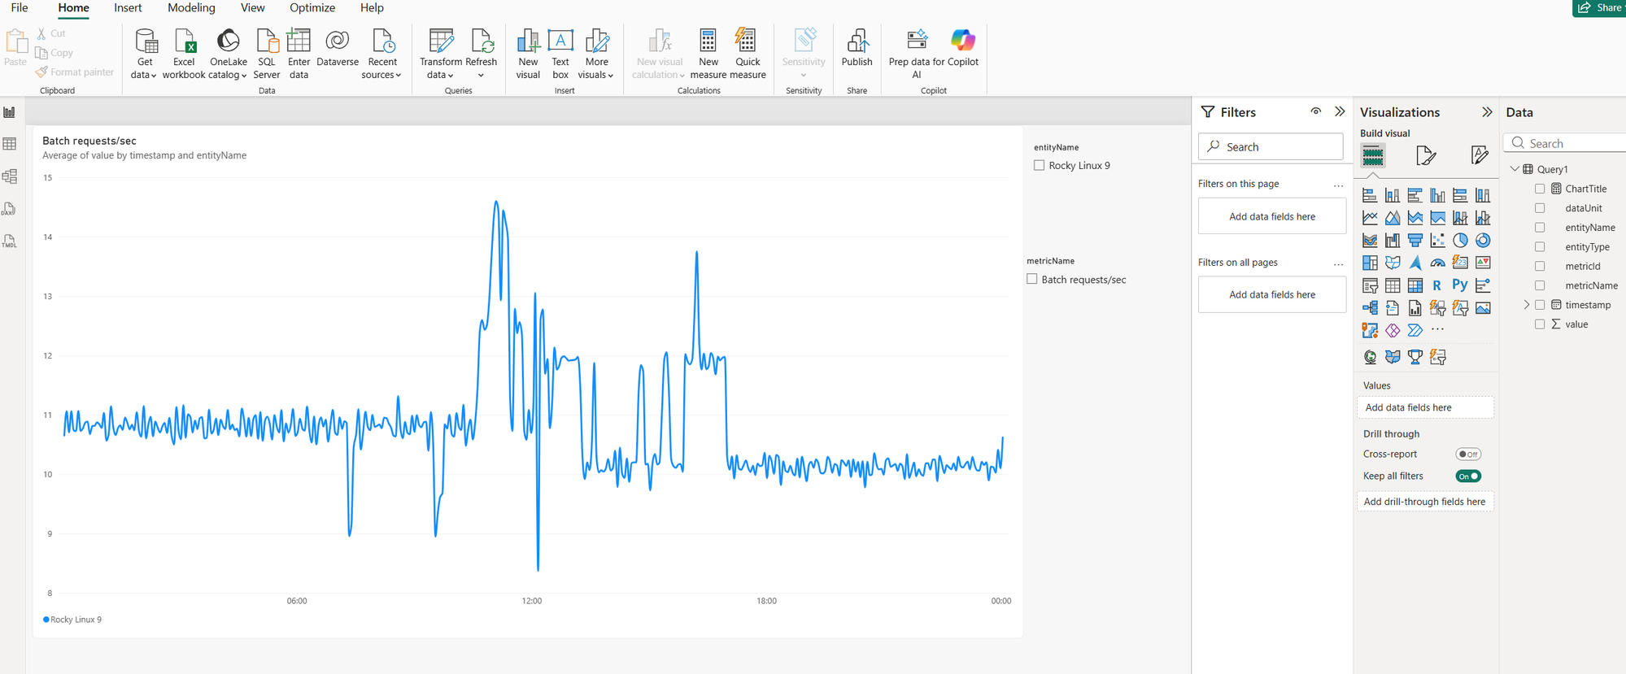Image resolution: width=1626 pixels, height=674 pixels.
Task: Click the Dataverse ribbon icon
Action: click(338, 47)
